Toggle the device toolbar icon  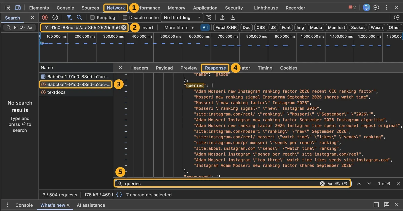(18, 8)
